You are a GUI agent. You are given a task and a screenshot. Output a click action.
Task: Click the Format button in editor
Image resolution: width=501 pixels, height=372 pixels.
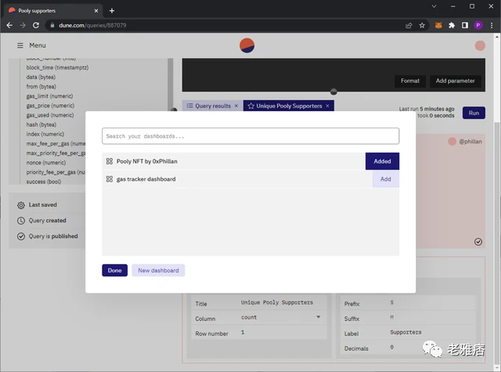(410, 81)
